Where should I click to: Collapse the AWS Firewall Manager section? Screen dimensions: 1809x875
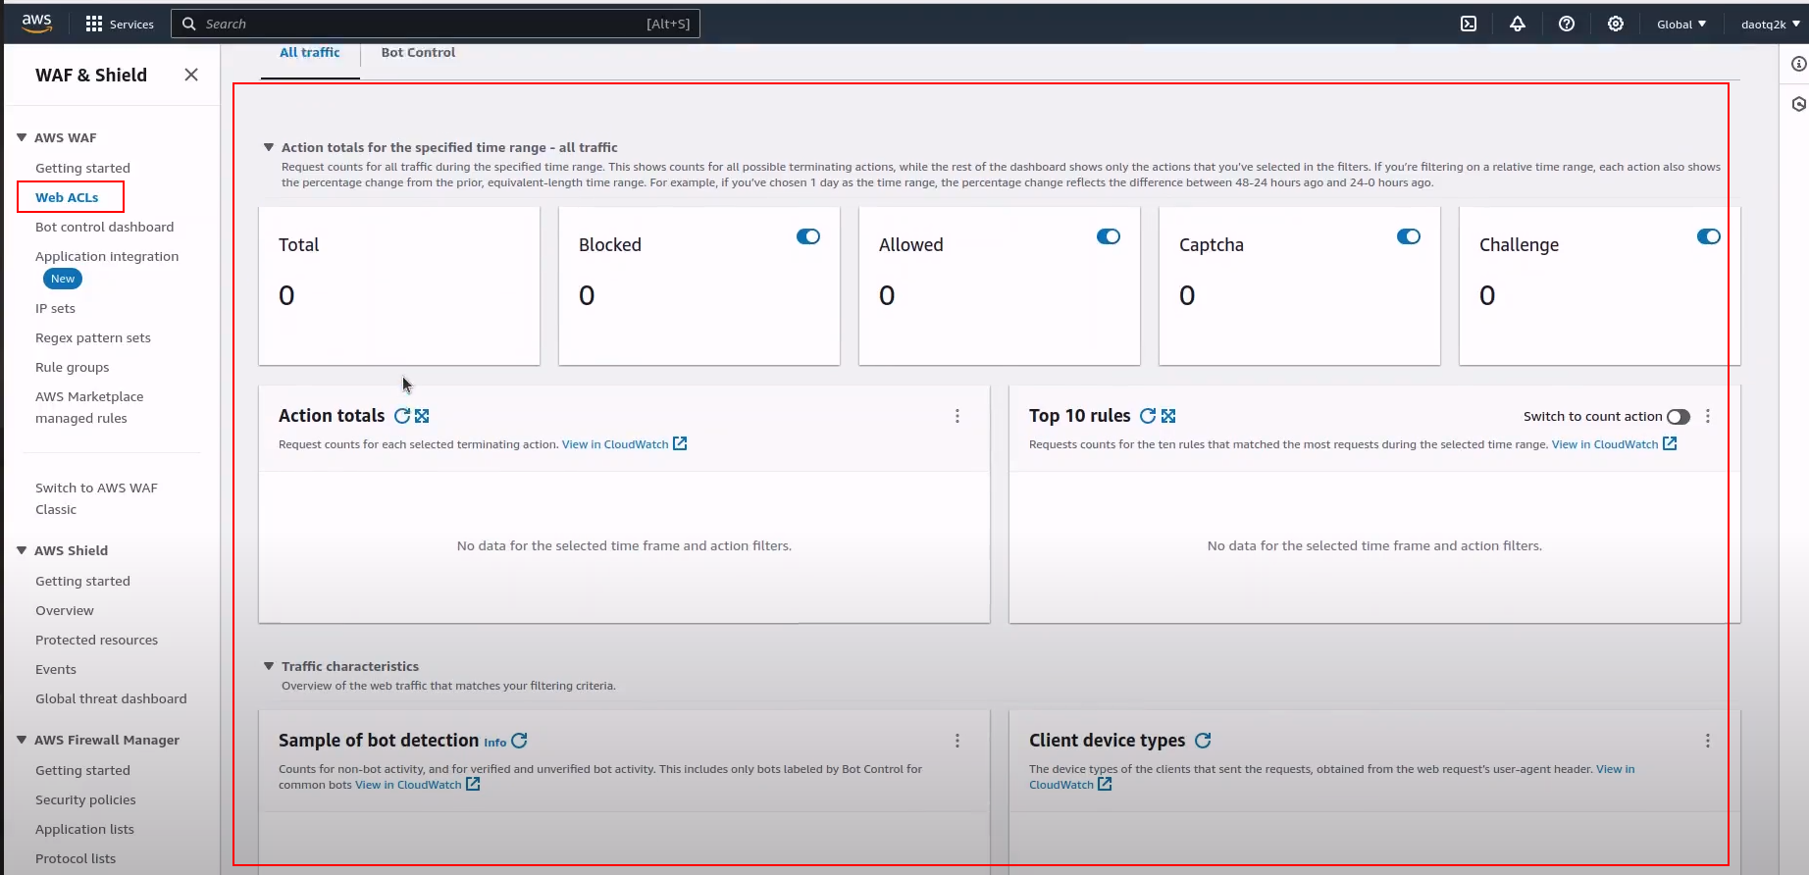(x=22, y=740)
